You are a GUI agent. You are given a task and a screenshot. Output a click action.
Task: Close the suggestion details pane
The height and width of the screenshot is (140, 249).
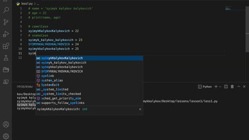coord(140,109)
